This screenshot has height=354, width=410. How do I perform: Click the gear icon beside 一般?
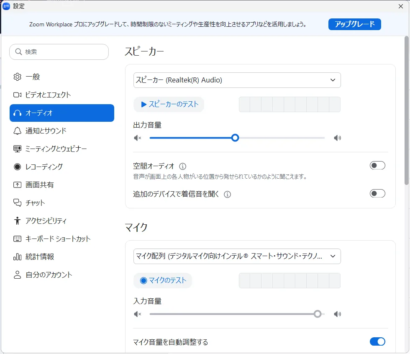point(17,77)
